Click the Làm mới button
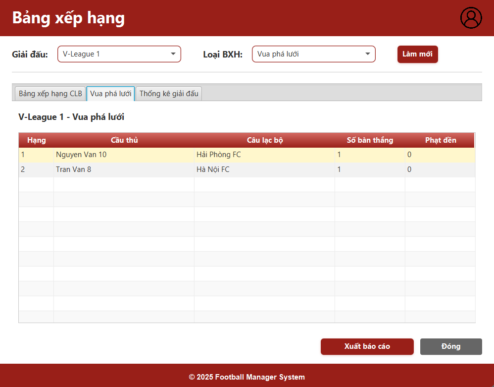 pos(417,54)
